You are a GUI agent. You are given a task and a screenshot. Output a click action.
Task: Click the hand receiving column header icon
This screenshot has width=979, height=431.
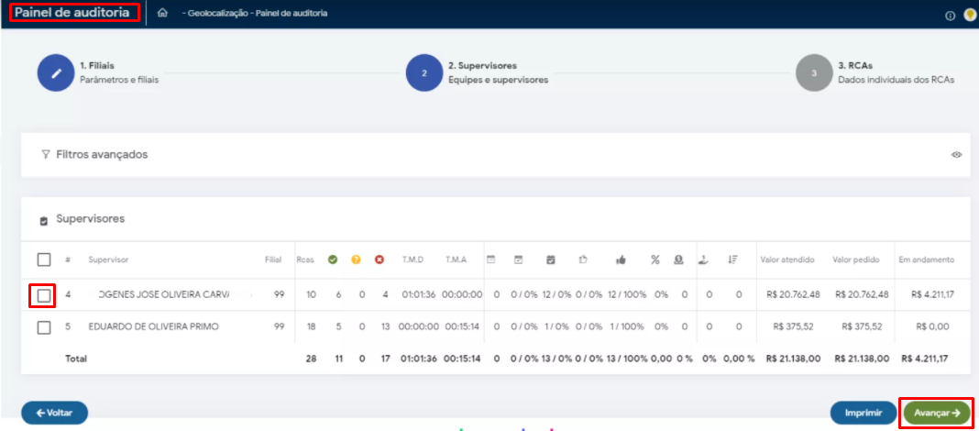tap(704, 260)
